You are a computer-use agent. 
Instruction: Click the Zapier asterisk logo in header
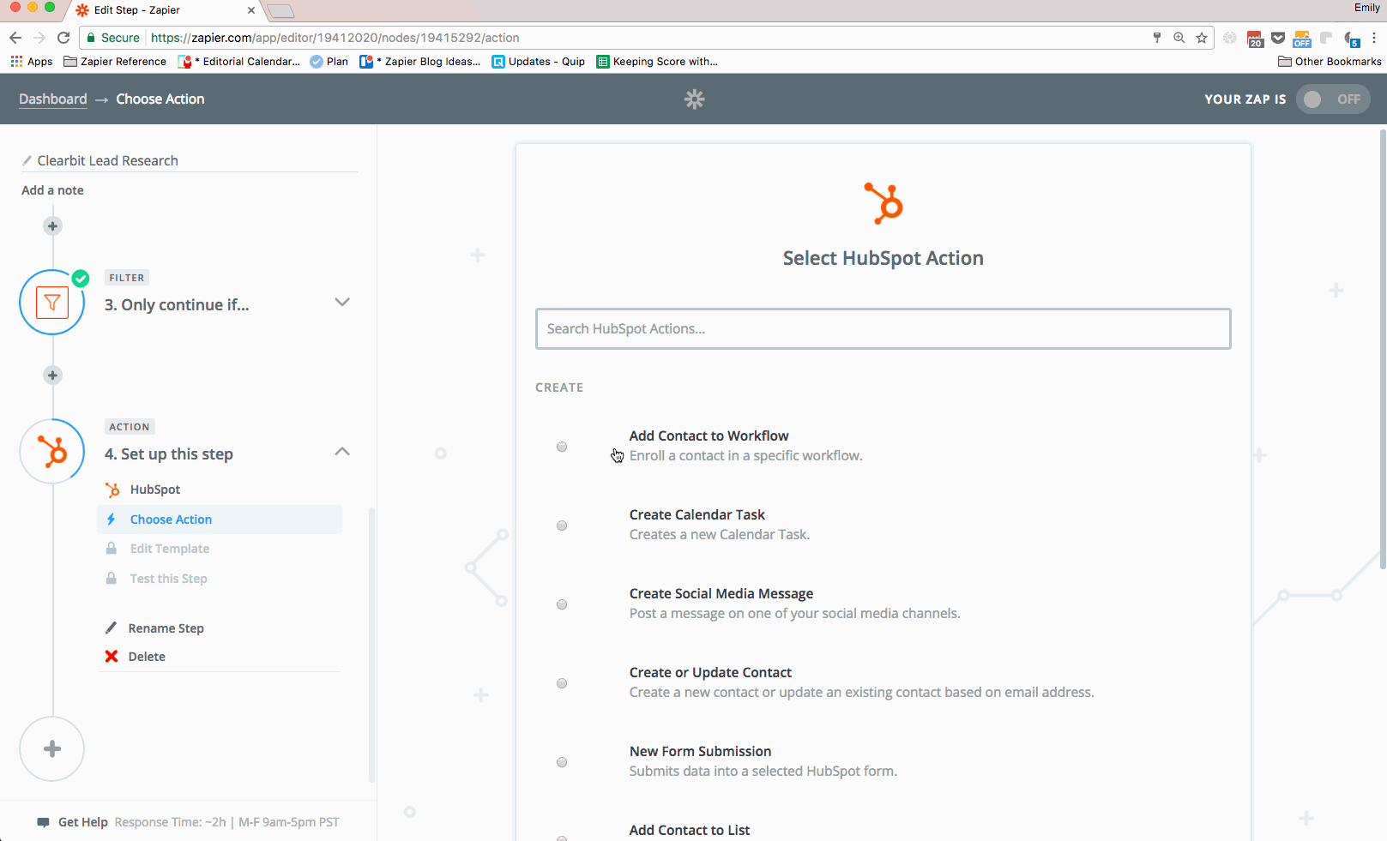pyautogui.click(x=695, y=99)
